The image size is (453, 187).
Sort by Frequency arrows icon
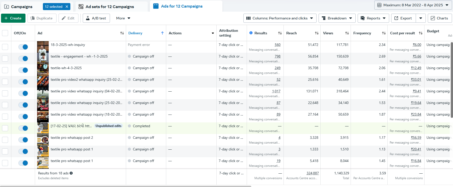[x=384, y=33]
